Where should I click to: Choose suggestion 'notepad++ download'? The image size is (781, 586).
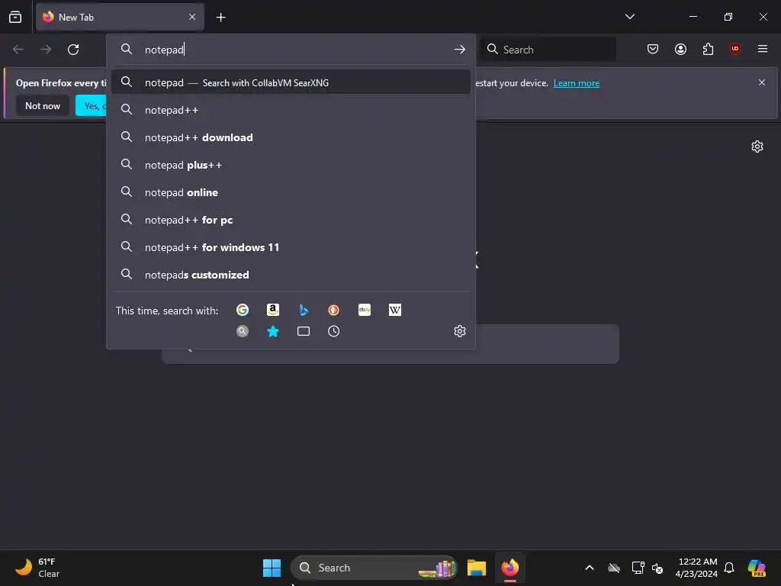(291, 137)
